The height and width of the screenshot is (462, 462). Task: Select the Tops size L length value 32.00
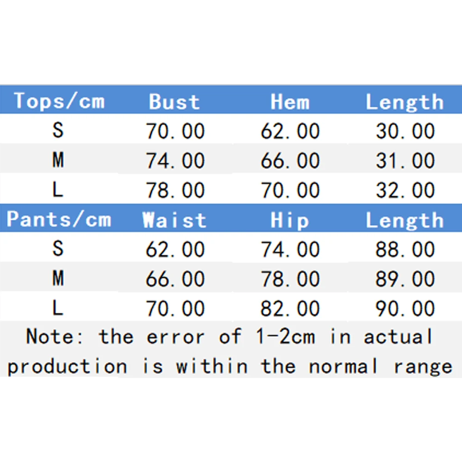405,190
